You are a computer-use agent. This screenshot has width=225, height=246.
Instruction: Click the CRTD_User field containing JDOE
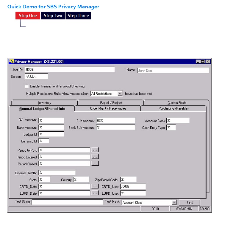(133, 186)
